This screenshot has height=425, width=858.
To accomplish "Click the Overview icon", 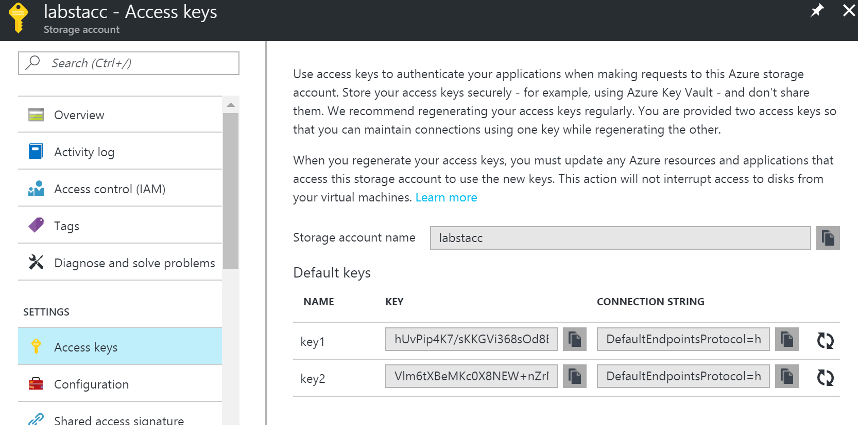I will 36,115.
